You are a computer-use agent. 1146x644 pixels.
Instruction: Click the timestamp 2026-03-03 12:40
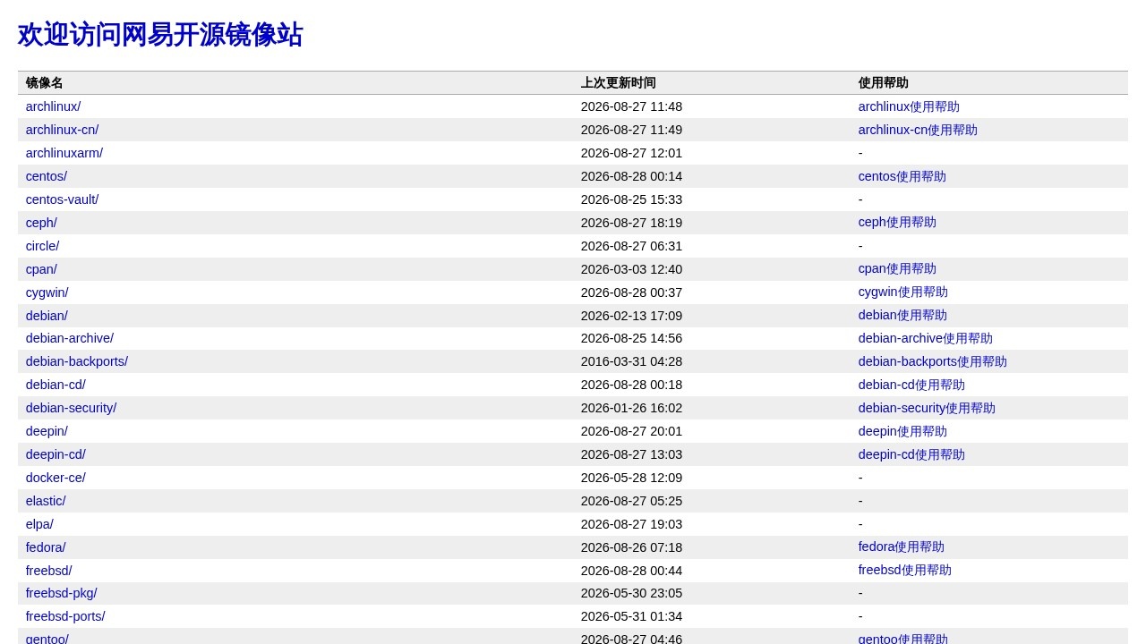[x=631, y=269]
